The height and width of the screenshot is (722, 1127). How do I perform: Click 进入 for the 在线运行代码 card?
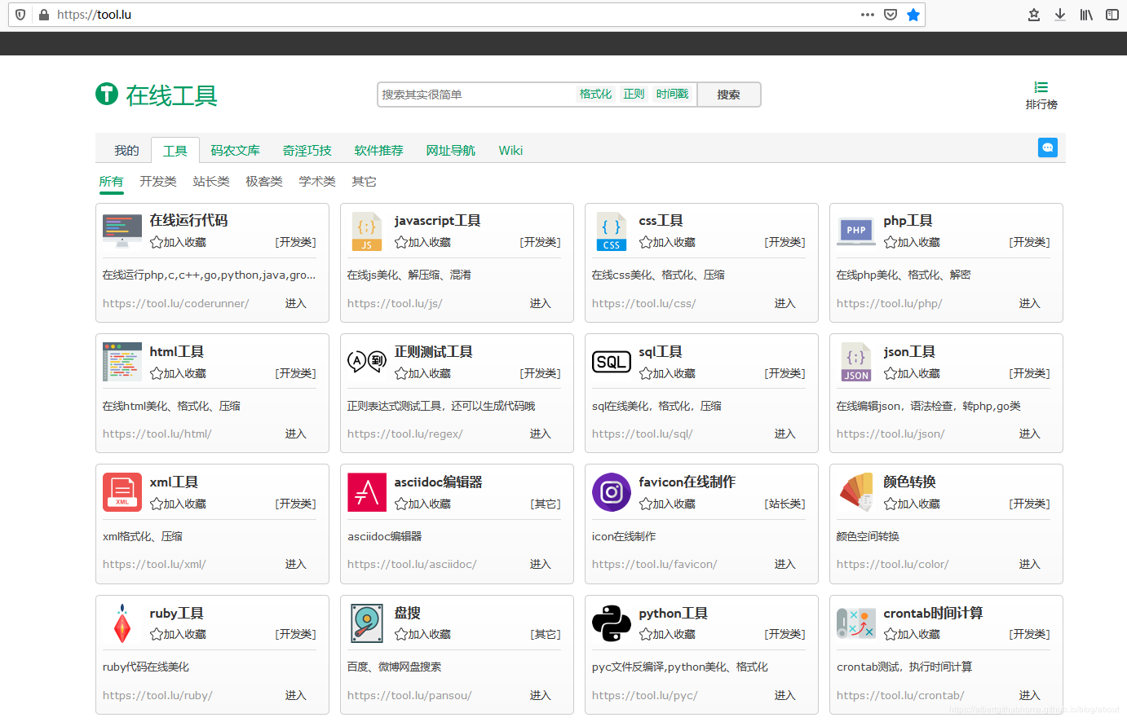(296, 303)
